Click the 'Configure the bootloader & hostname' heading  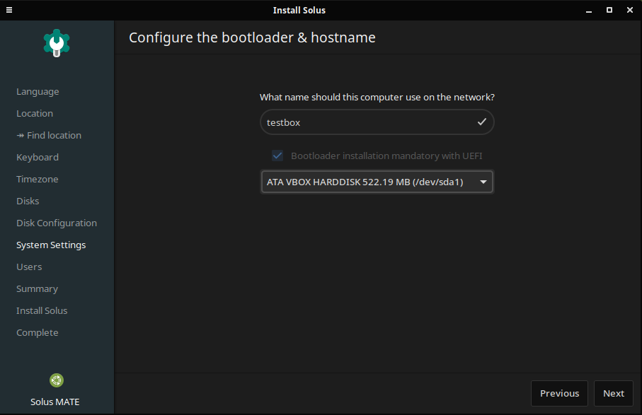pyautogui.click(x=252, y=37)
